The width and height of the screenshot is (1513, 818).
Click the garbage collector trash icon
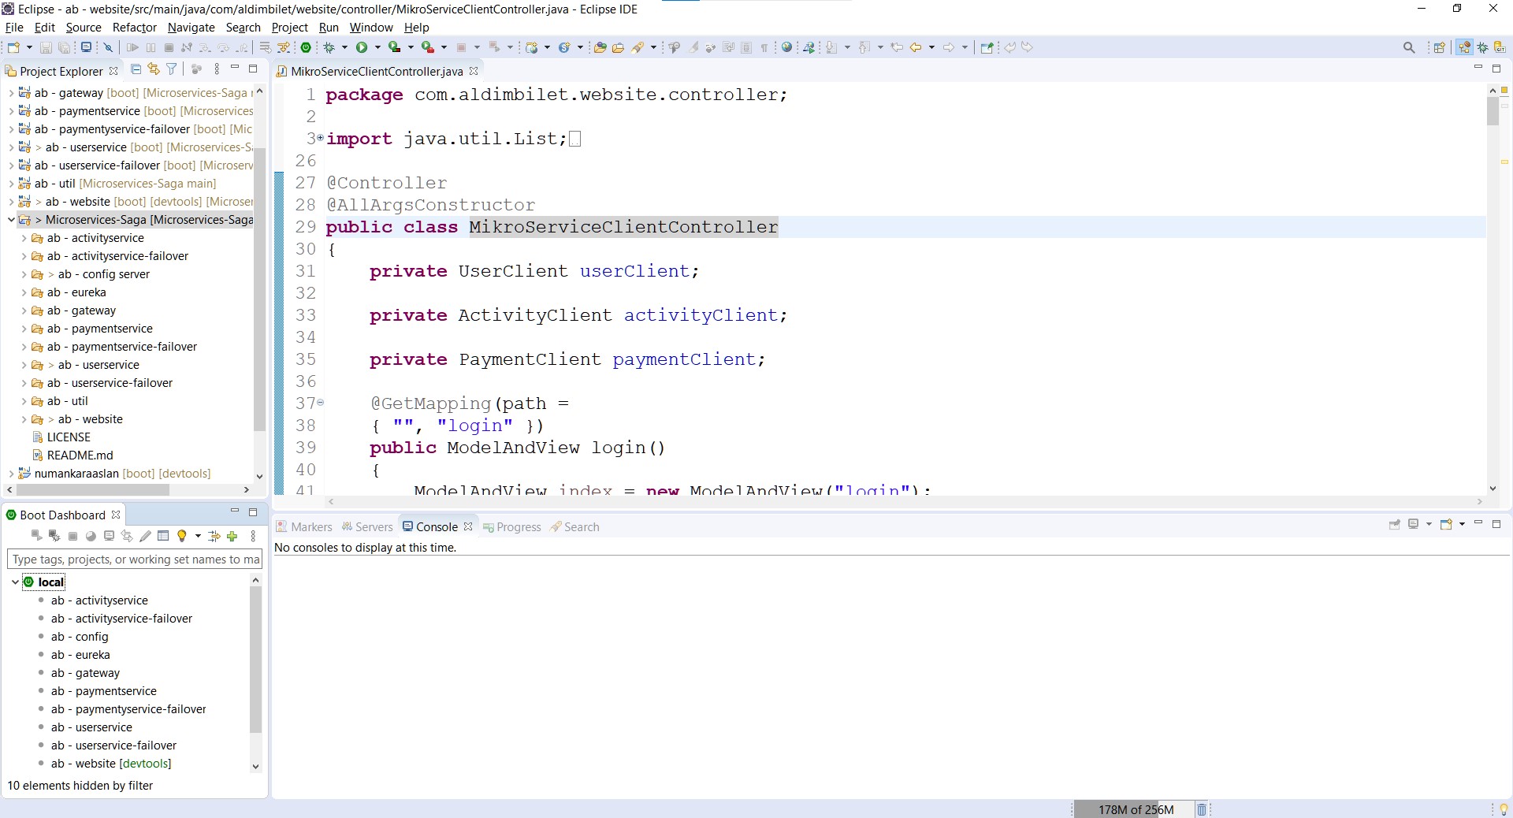[x=1201, y=809]
